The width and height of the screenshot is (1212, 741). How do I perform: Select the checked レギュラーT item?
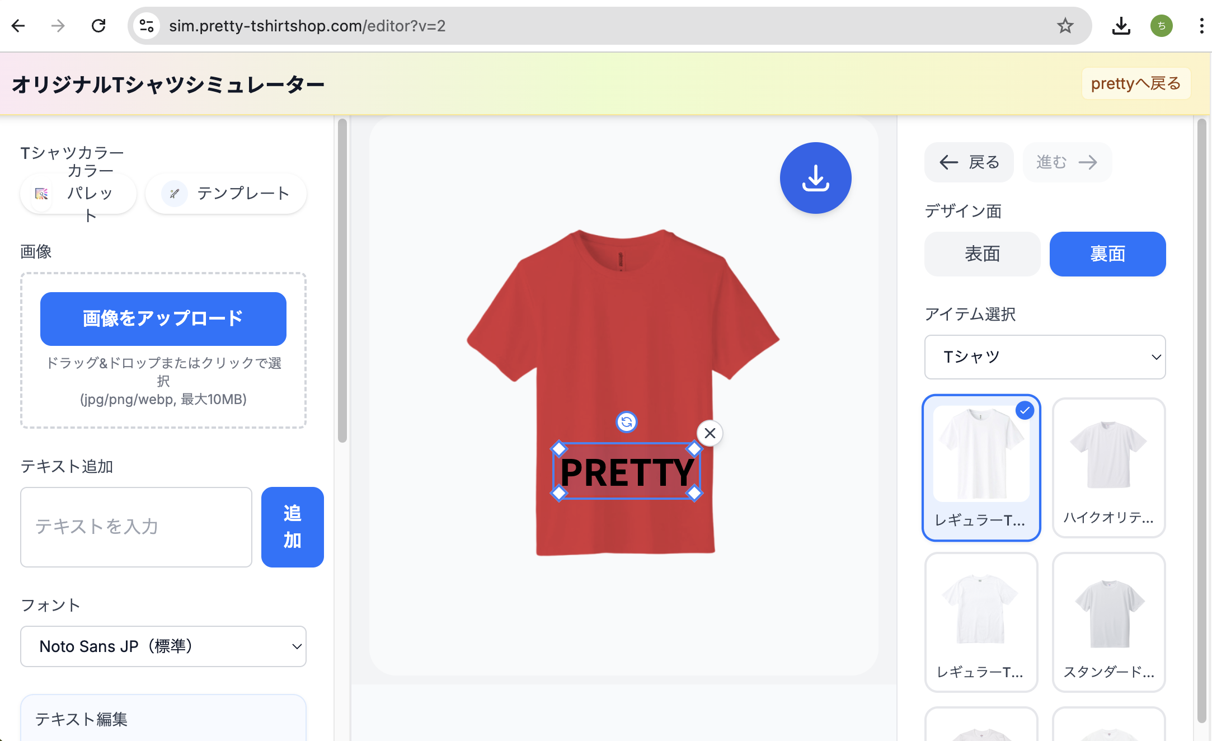[981, 468]
